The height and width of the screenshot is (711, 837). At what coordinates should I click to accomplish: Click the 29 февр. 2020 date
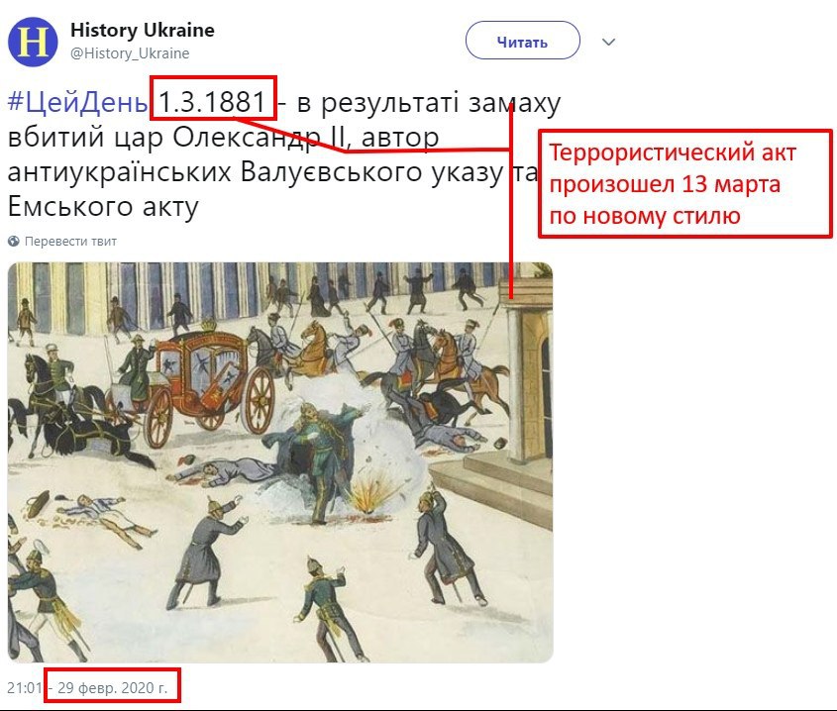pos(112,687)
